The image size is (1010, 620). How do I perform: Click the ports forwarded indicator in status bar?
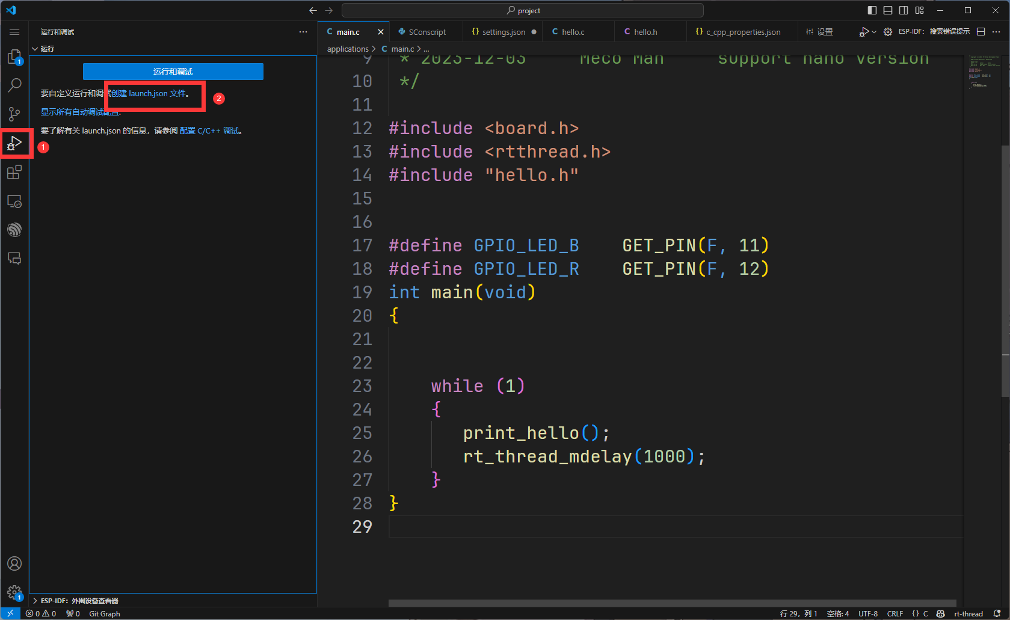click(x=73, y=613)
